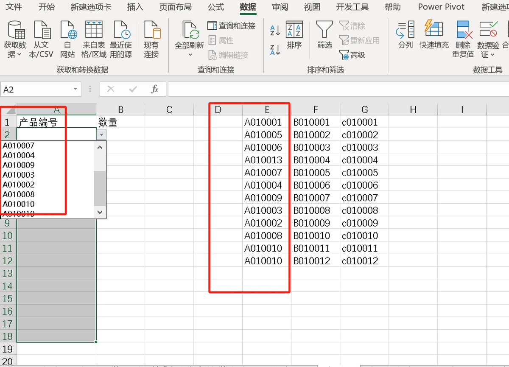Click scroll-down arrow of dropdown list
Image resolution: width=509 pixels, height=367 pixels.
tap(100, 212)
